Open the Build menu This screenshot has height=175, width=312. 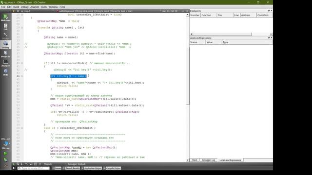(x=16, y=7)
